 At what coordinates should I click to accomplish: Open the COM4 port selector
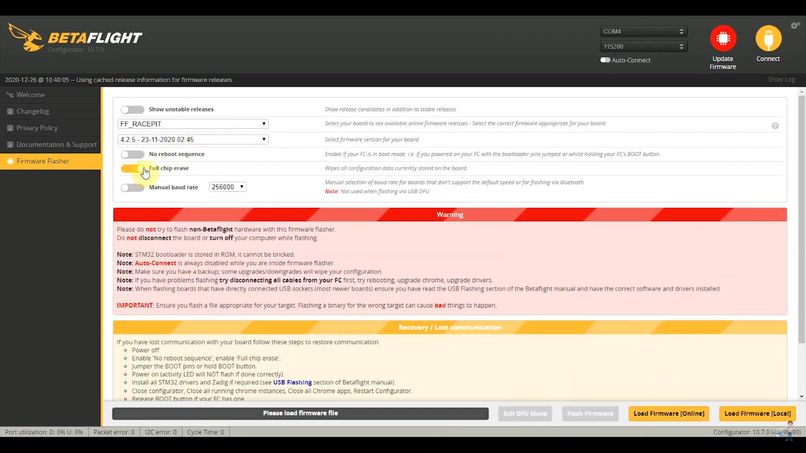(x=643, y=31)
